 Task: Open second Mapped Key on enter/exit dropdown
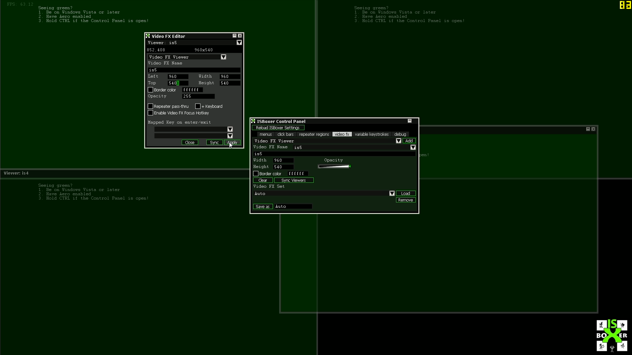[x=230, y=136]
